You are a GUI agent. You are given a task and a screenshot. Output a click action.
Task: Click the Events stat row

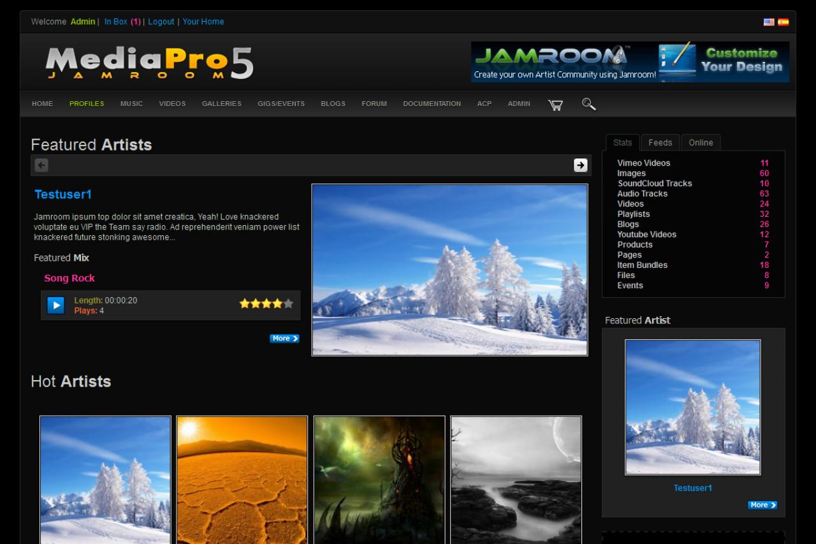pyautogui.click(x=693, y=286)
